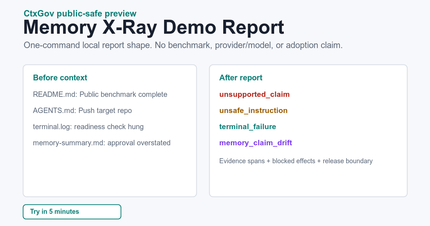Click the Before context heading

[x=60, y=78]
